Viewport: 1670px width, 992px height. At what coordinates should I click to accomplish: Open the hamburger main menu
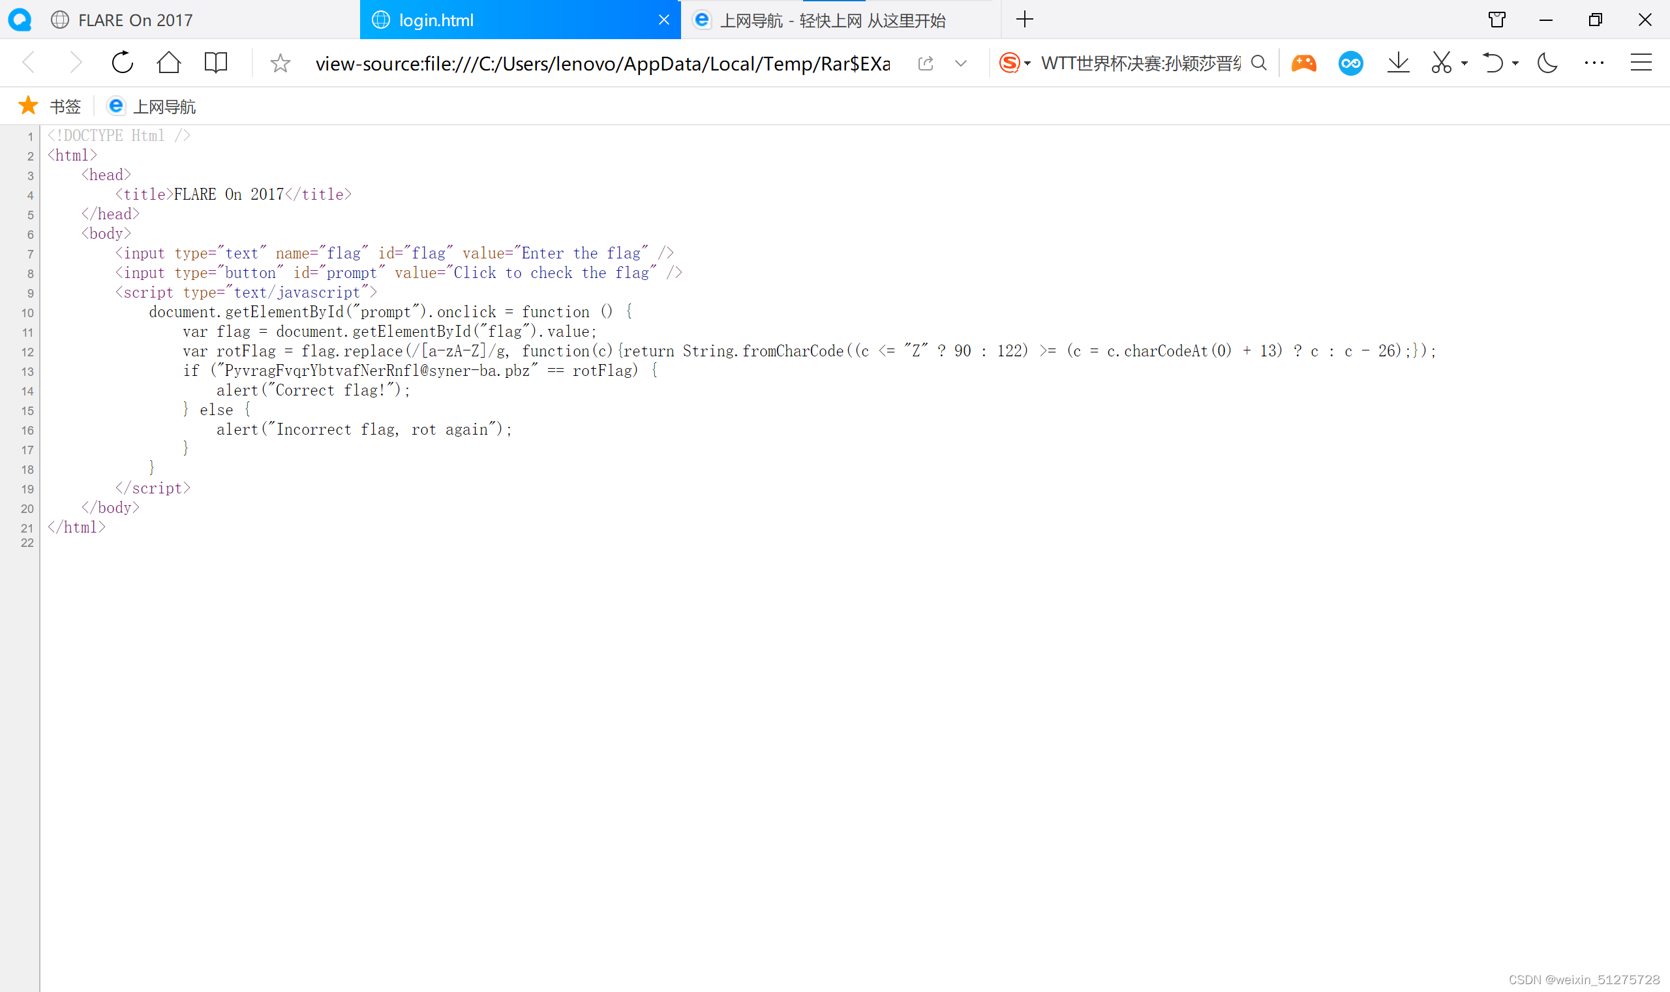(1641, 63)
